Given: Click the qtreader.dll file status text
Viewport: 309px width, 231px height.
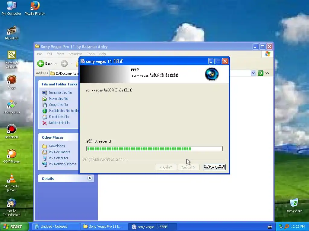Looking at the screenshot, I should 99,141.
